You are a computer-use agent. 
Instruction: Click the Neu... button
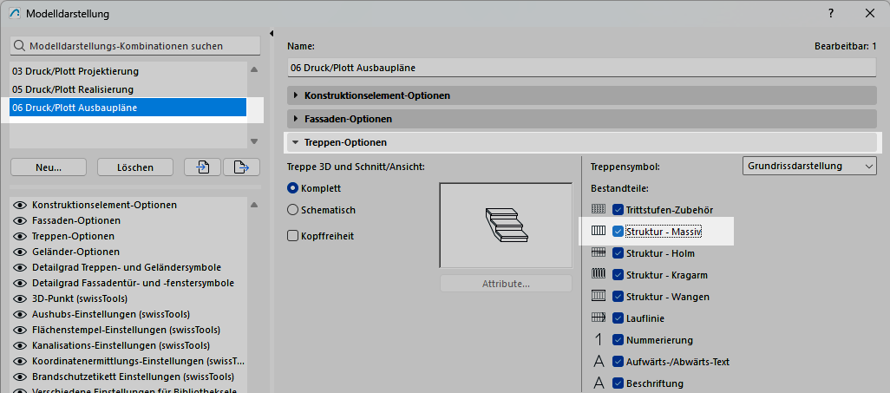coord(49,167)
